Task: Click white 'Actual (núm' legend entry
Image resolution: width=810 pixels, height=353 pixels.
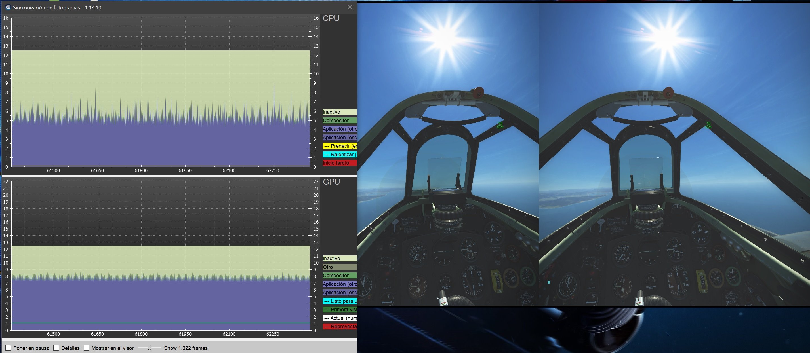Action: [x=339, y=318]
